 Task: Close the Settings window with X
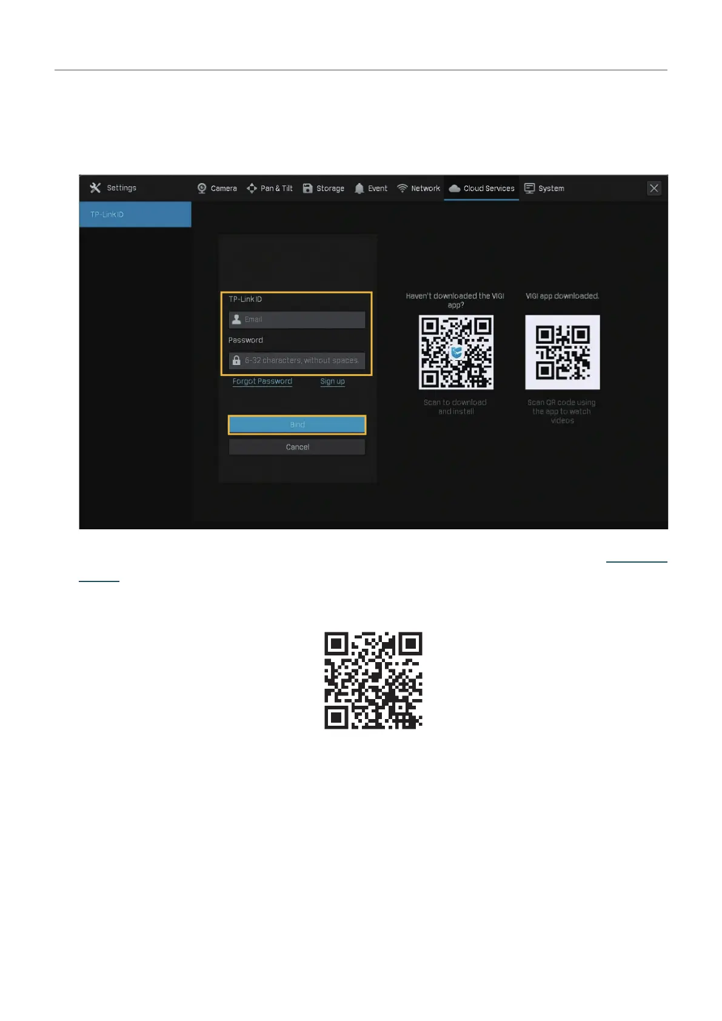tap(654, 188)
